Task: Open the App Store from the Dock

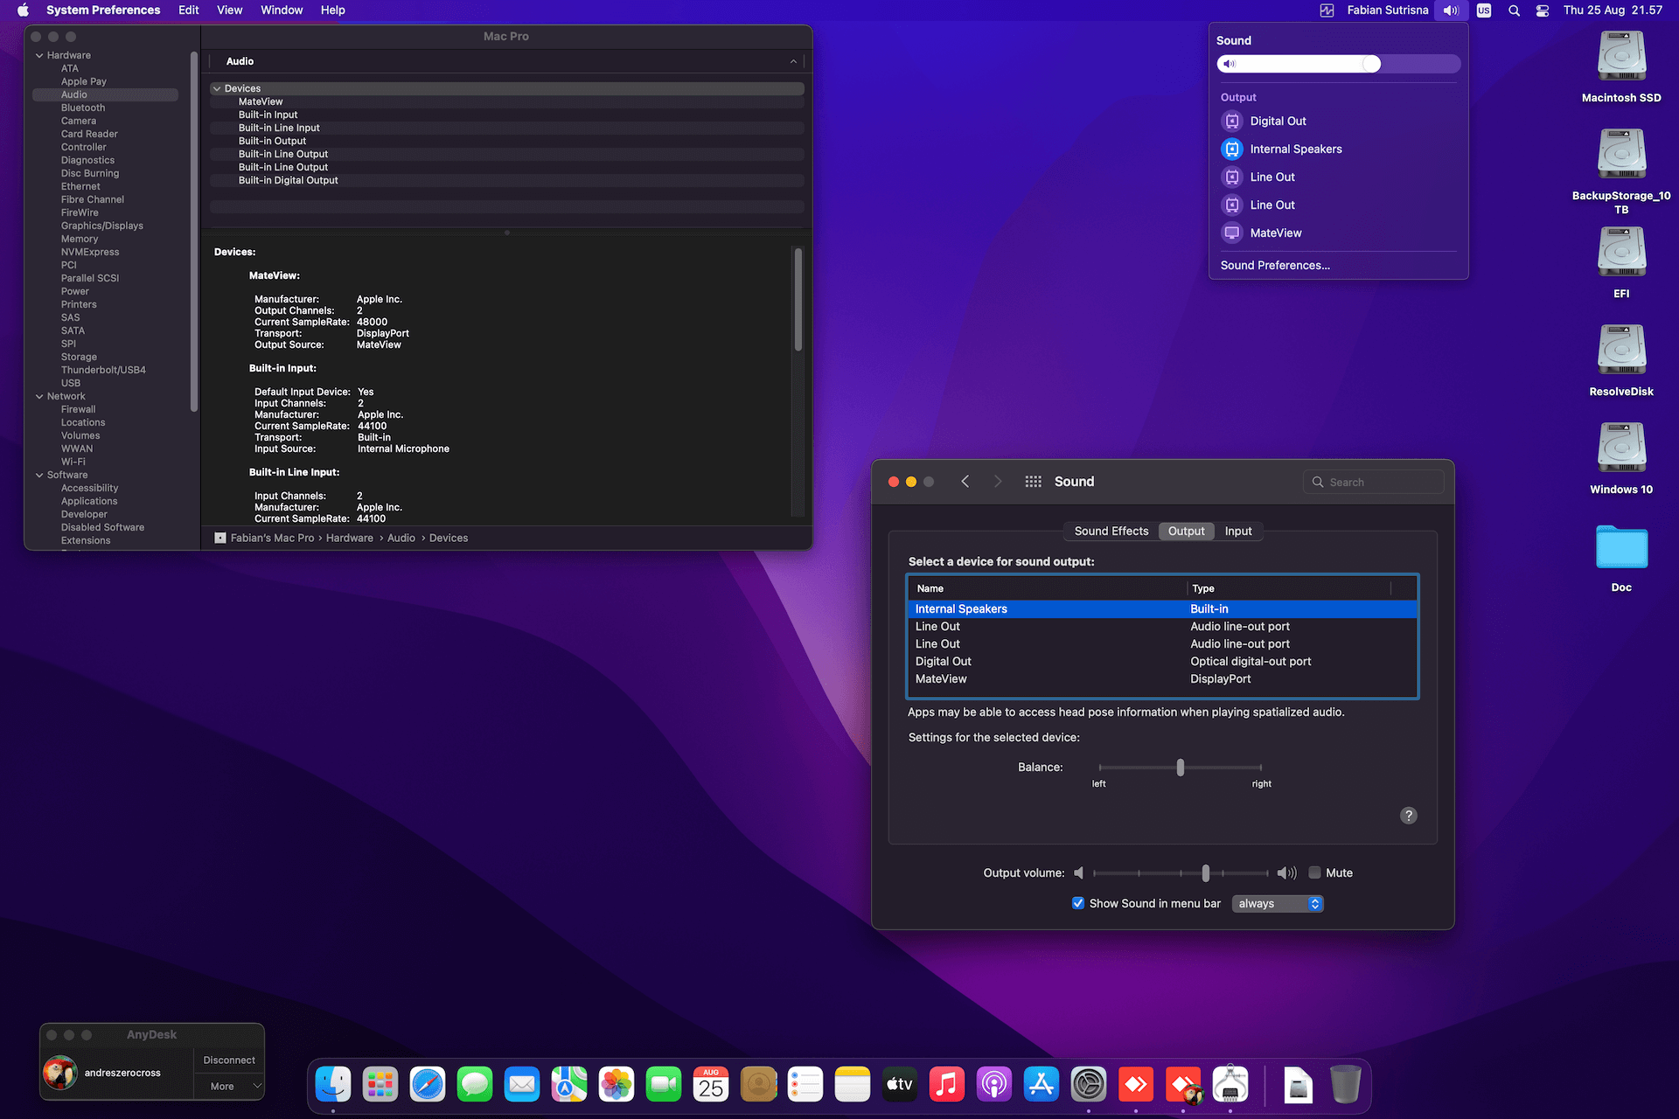Action: click(x=1041, y=1085)
